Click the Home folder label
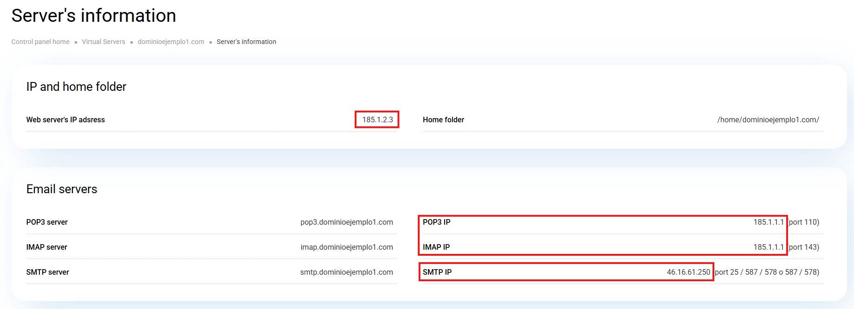This screenshot has height=309, width=854. 443,120
